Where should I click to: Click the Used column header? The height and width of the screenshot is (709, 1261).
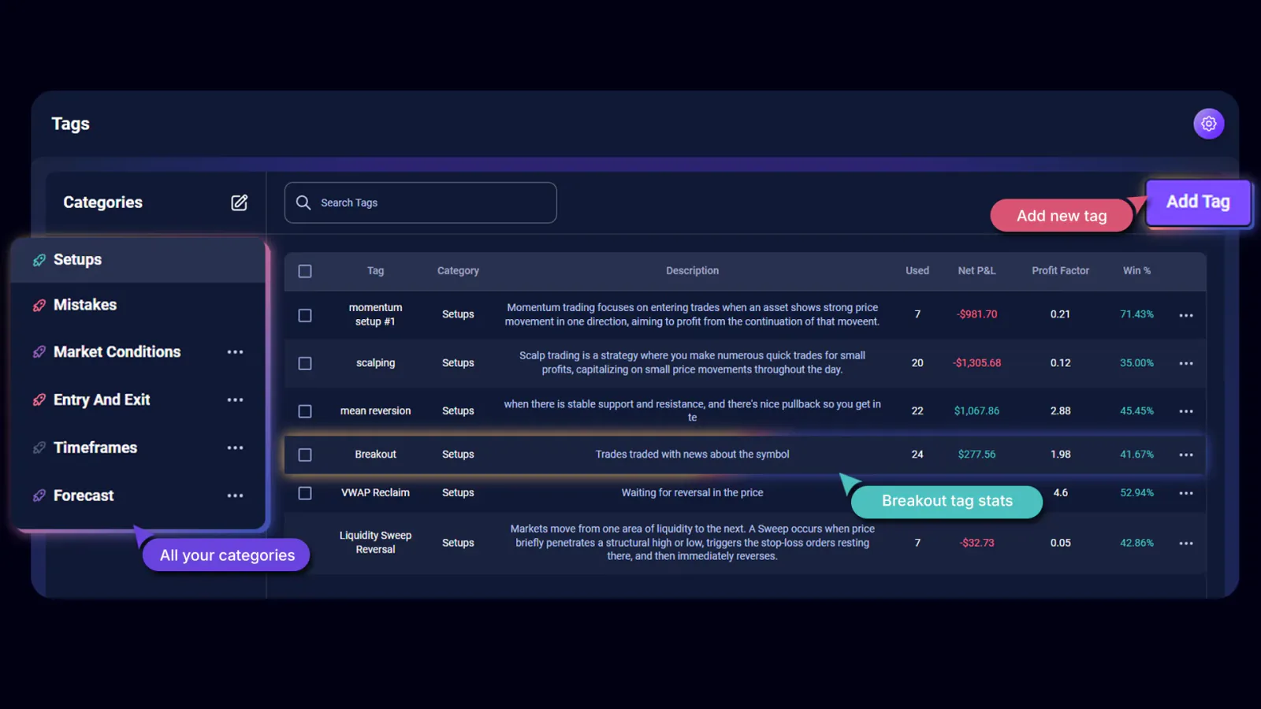(917, 271)
